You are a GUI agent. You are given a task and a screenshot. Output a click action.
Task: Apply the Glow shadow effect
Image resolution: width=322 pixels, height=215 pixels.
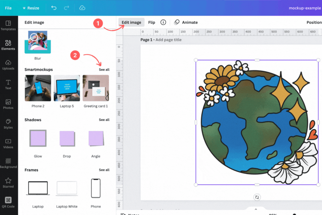point(38,138)
